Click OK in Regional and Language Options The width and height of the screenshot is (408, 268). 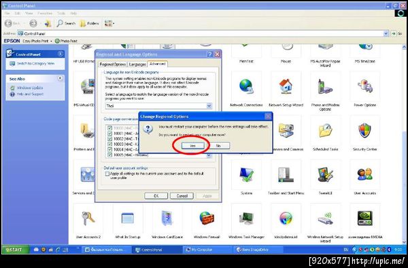tap(156, 196)
